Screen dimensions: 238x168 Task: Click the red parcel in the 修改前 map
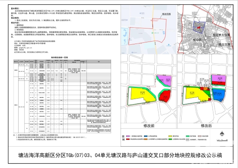coord(165,96)
